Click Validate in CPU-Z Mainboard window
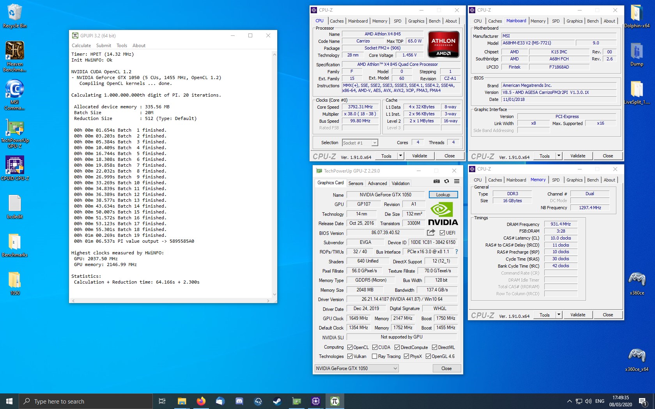 [578, 156]
